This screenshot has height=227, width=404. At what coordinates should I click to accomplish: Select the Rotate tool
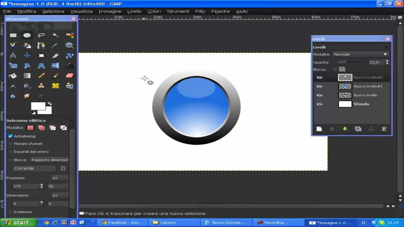coord(70,55)
